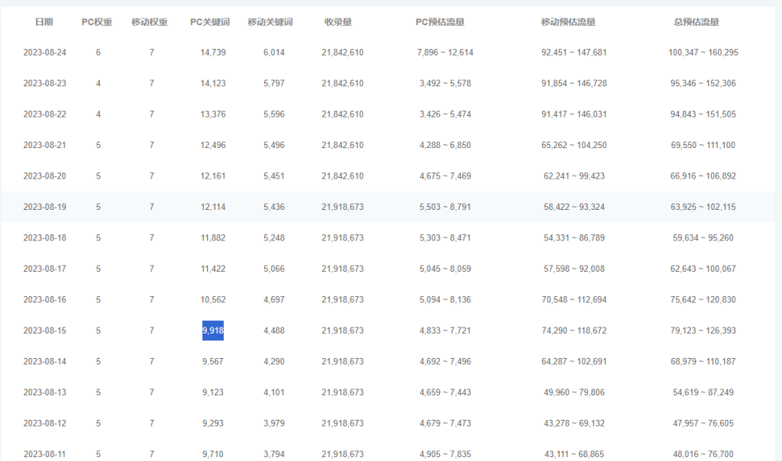The image size is (782, 461).
Task: Click mobile traffic range 92,451 ~ 147,681
Action: [x=574, y=53]
